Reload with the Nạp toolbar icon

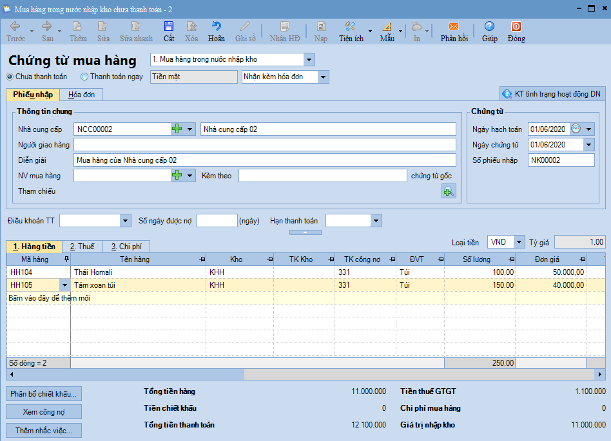(321, 26)
